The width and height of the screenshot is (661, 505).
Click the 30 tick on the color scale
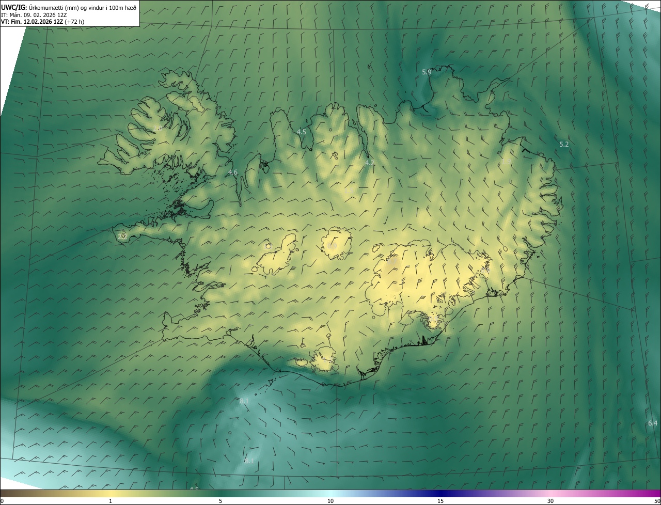[550, 501]
